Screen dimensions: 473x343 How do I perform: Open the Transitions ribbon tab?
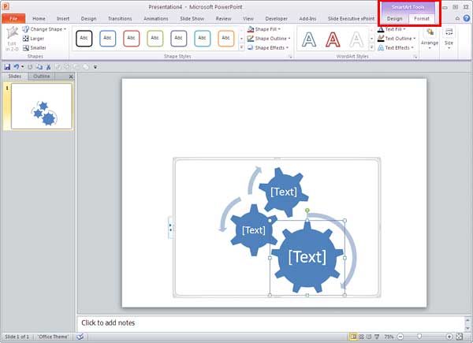pos(120,18)
